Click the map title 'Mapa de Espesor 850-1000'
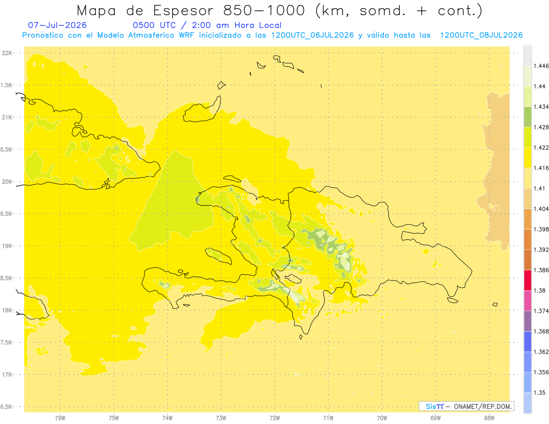549x424 pixels. [x=193, y=11]
